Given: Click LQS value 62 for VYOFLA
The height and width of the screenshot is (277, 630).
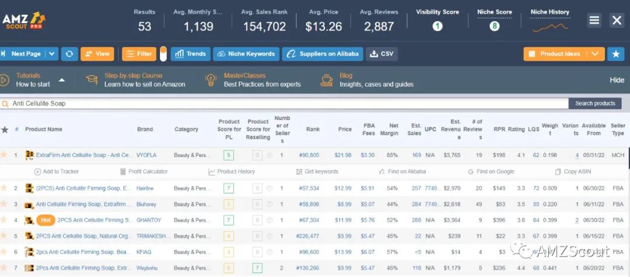Looking at the screenshot, I should coord(536,155).
